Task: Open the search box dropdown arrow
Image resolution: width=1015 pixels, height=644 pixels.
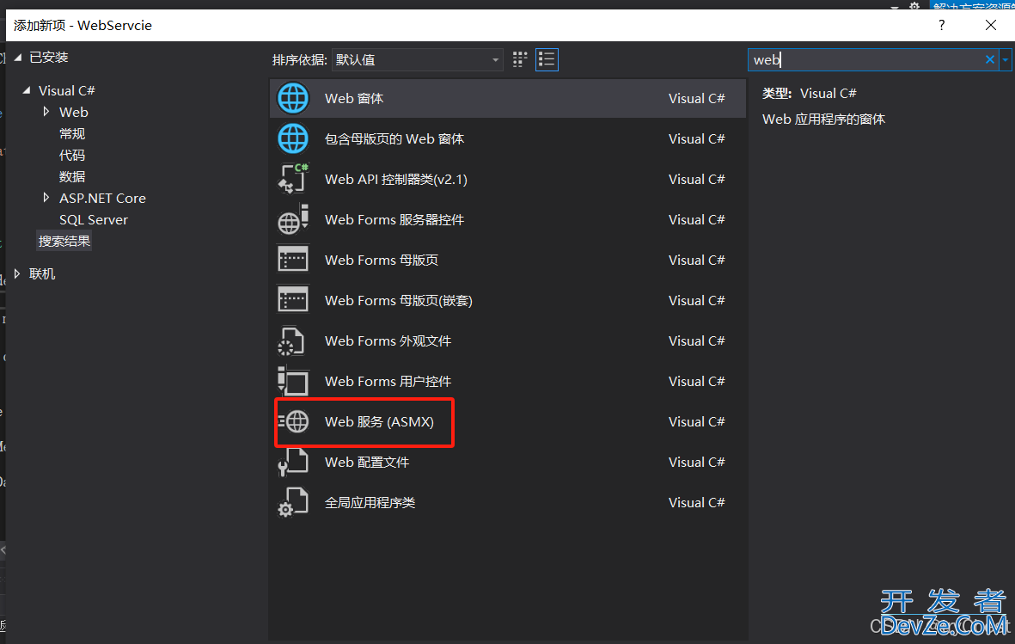Action: click(1006, 59)
